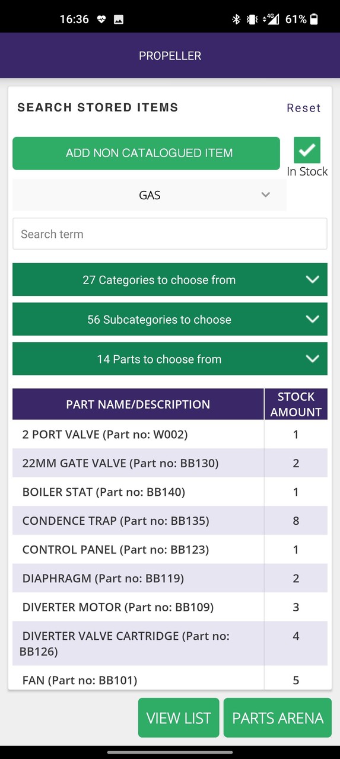Uncheck the In Stock checkbox

[307, 150]
